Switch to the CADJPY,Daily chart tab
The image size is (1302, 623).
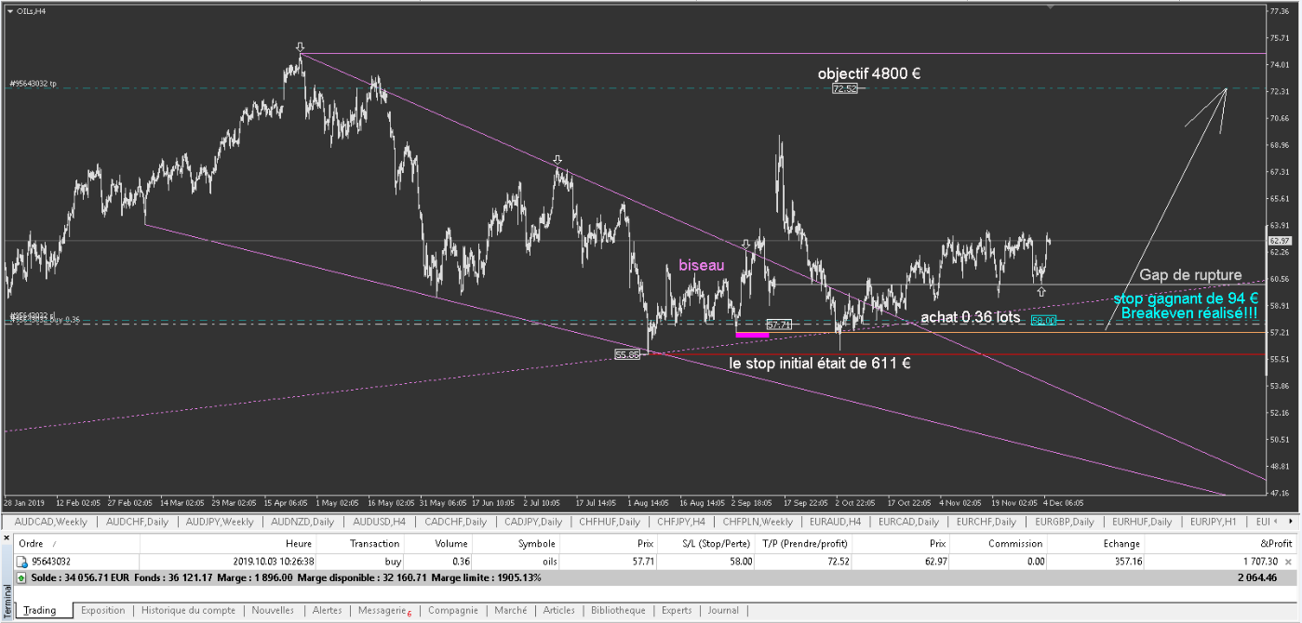[x=533, y=522]
